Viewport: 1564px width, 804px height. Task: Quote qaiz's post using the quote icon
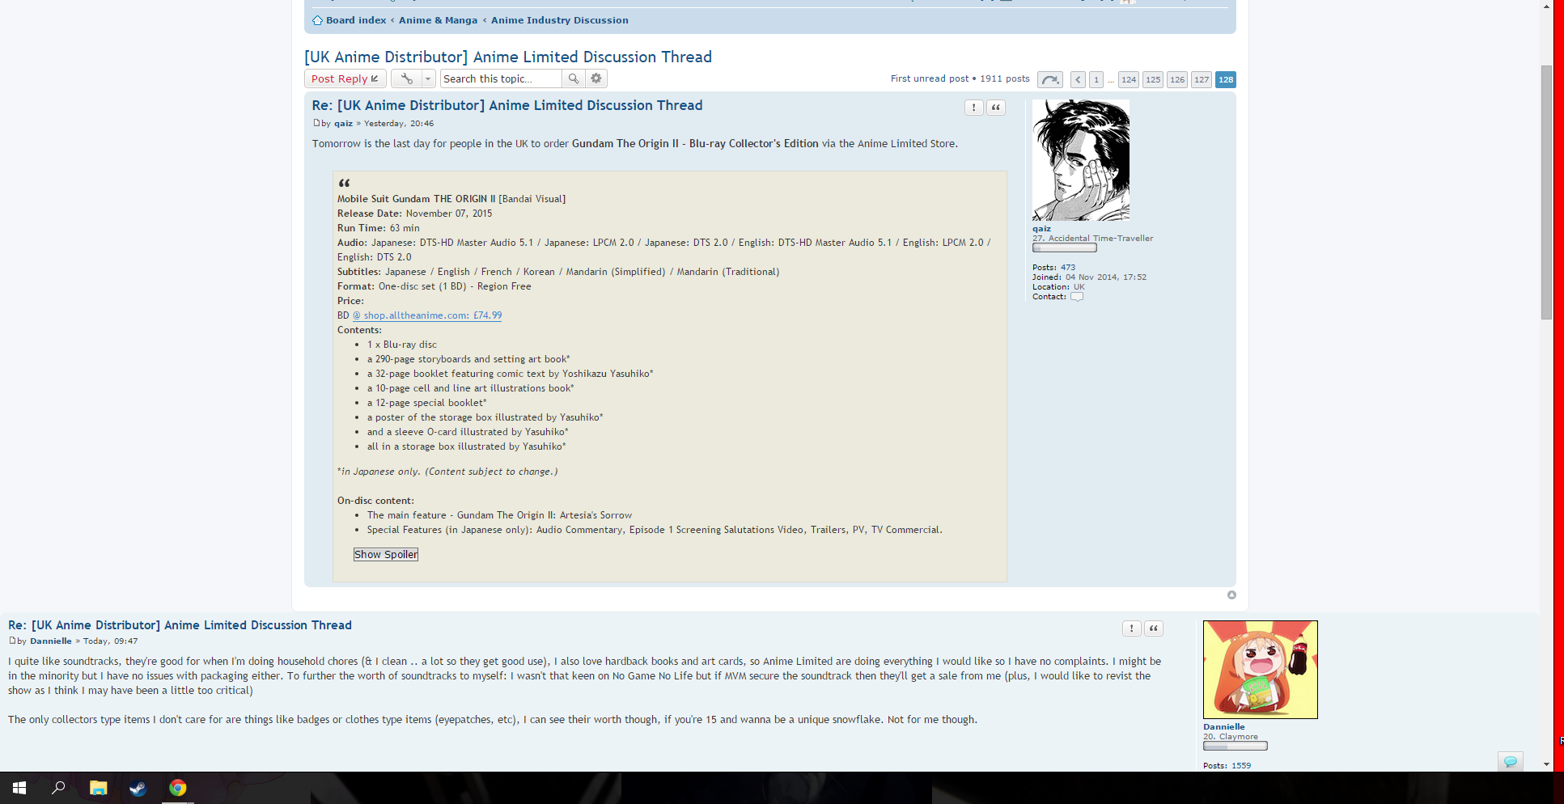click(996, 108)
